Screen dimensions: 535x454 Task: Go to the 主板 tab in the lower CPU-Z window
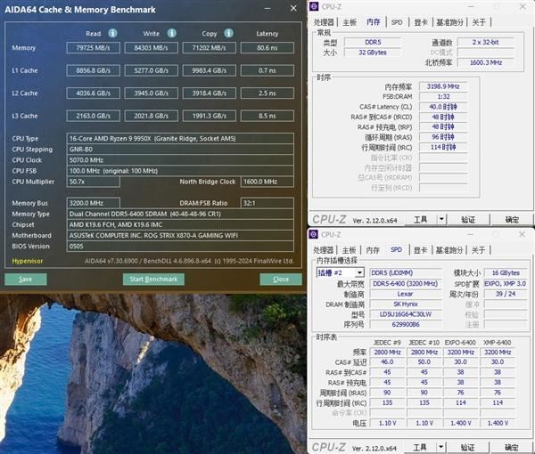click(x=350, y=250)
